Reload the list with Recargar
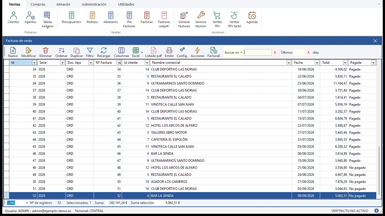Image resolution: width=385 pixels, height=216 pixels. pos(104,52)
